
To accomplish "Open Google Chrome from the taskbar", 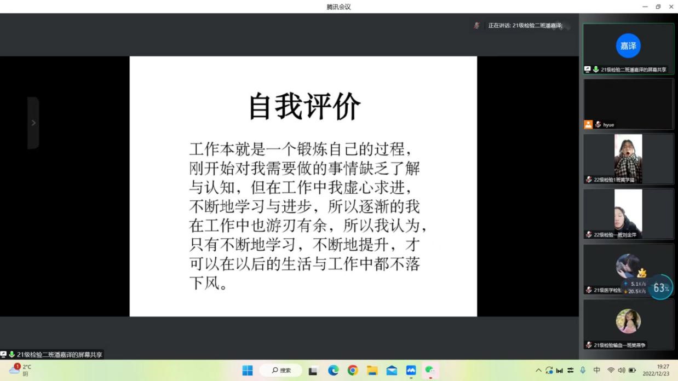I will coord(353,371).
